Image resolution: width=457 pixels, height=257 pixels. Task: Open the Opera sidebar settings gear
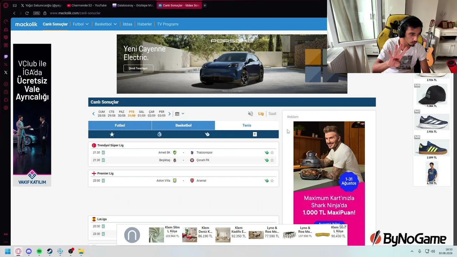6,108
